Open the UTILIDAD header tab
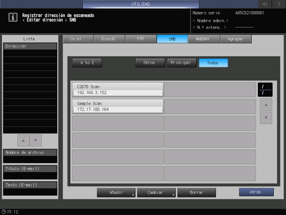 coord(141,4)
